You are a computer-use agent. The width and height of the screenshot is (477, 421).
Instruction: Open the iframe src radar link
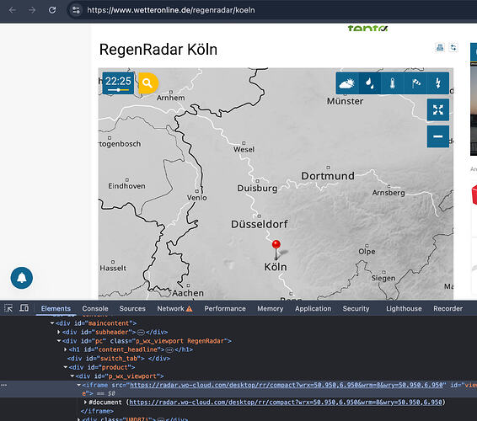coord(287,385)
